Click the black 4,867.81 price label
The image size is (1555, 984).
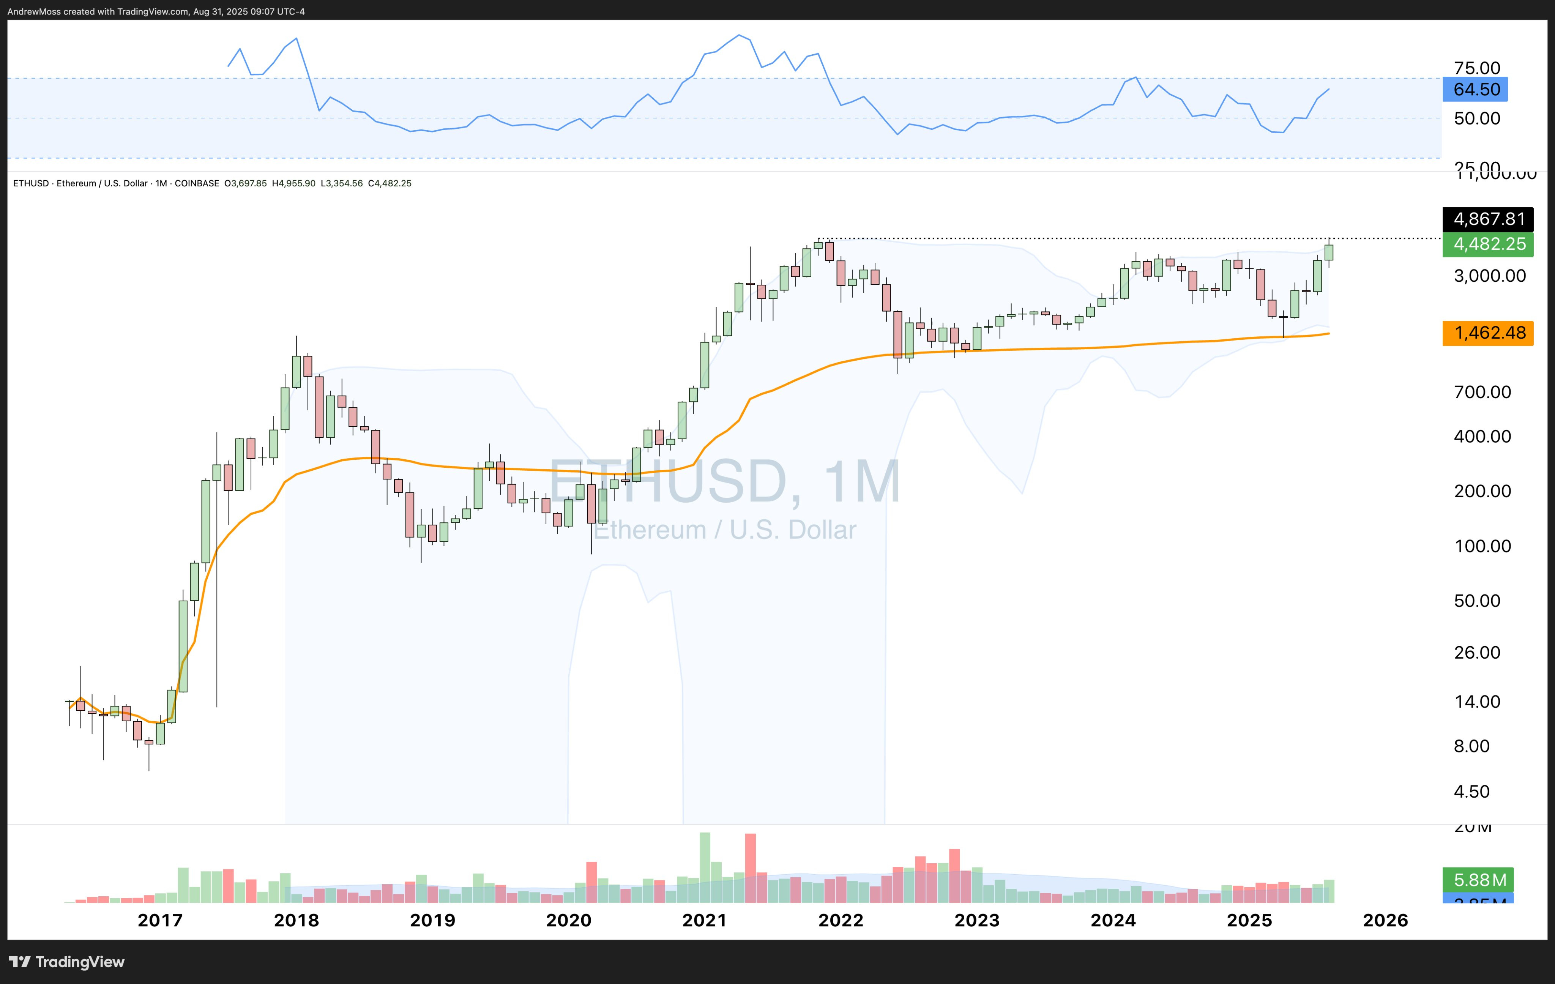click(x=1488, y=219)
